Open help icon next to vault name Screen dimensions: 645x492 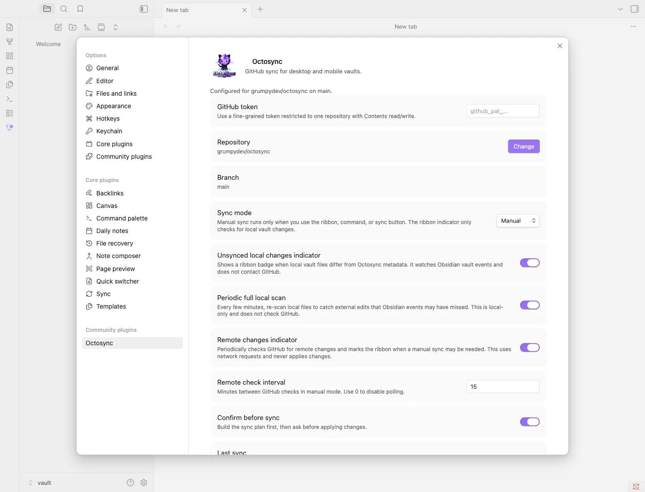click(x=130, y=483)
